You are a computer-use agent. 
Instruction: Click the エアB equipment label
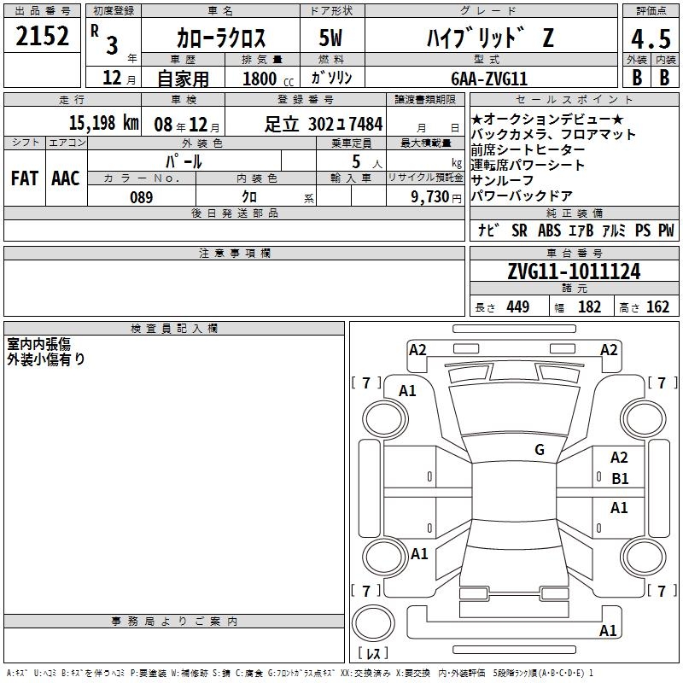tap(581, 231)
